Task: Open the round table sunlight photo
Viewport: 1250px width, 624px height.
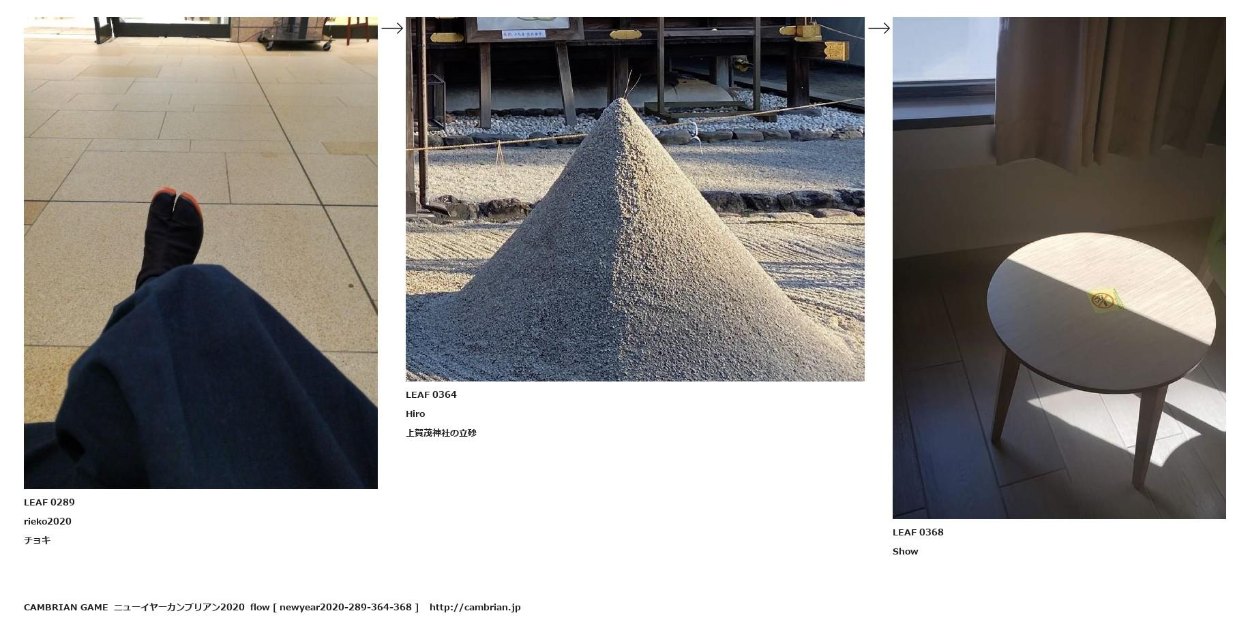Action: [x=1059, y=268]
